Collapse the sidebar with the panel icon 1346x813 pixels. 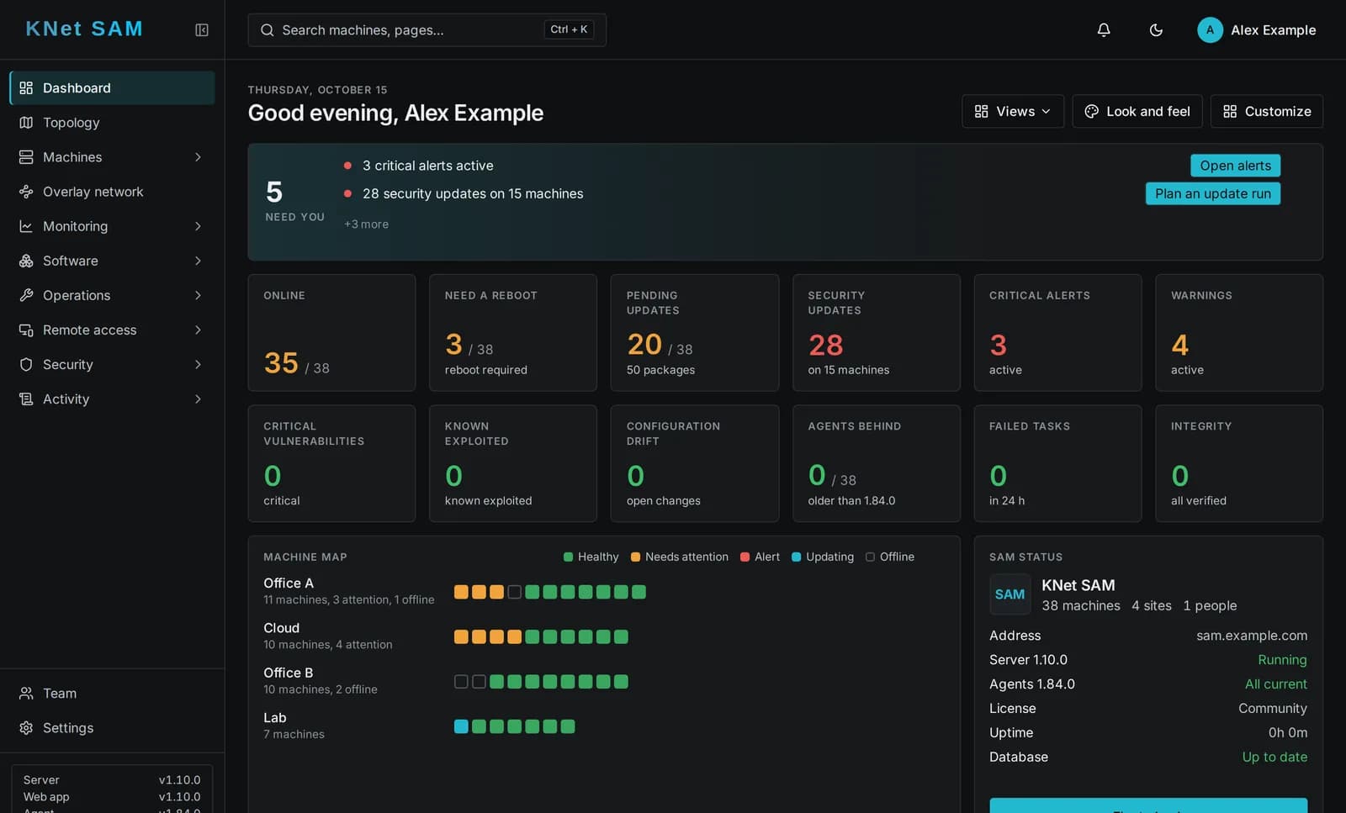pyautogui.click(x=202, y=30)
